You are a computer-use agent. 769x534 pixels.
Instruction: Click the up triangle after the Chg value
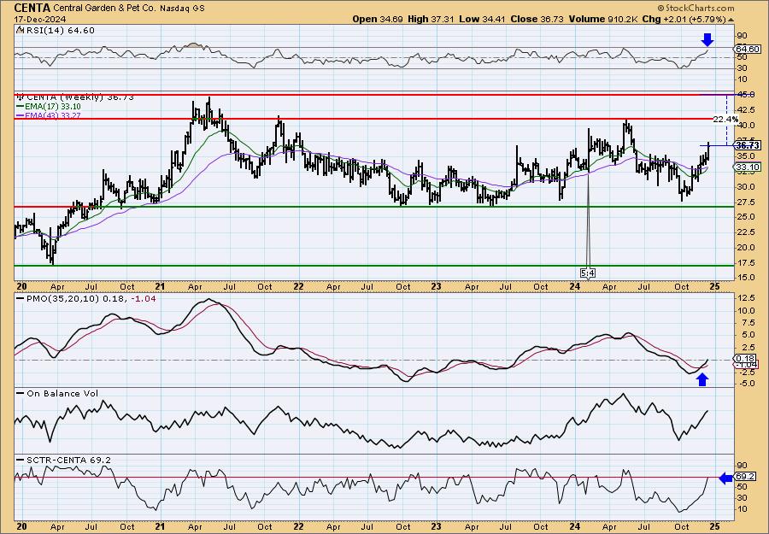tap(731, 20)
